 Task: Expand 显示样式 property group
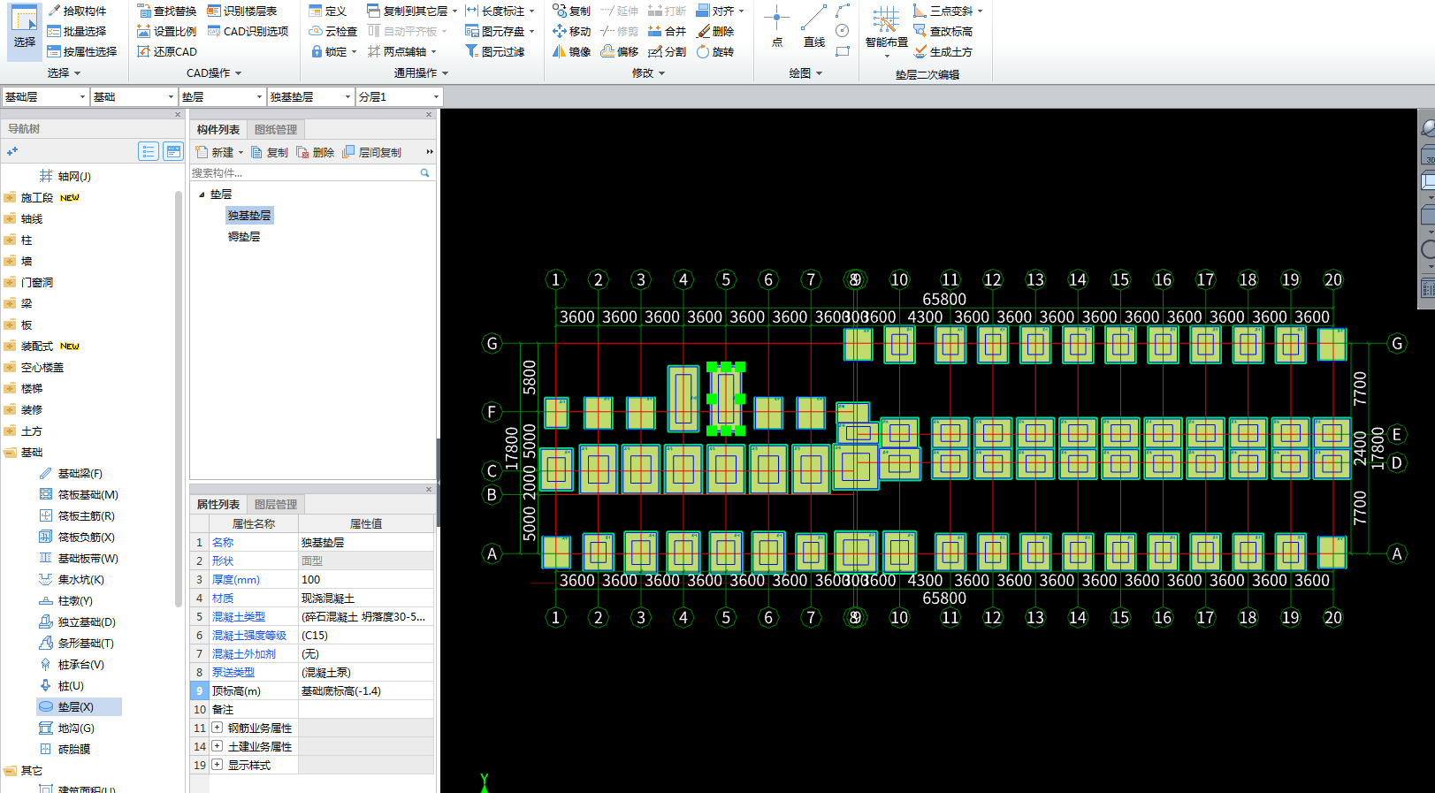point(217,765)
